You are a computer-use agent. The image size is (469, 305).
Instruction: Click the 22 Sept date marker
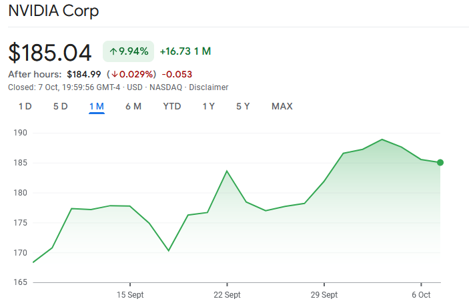click(x=227, y=295)
